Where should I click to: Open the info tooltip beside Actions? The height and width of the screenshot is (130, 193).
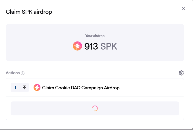click(23, 73)
